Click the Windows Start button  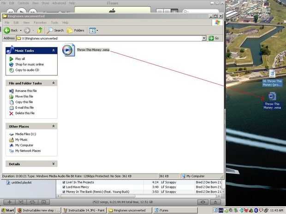[x=8, y=210]
